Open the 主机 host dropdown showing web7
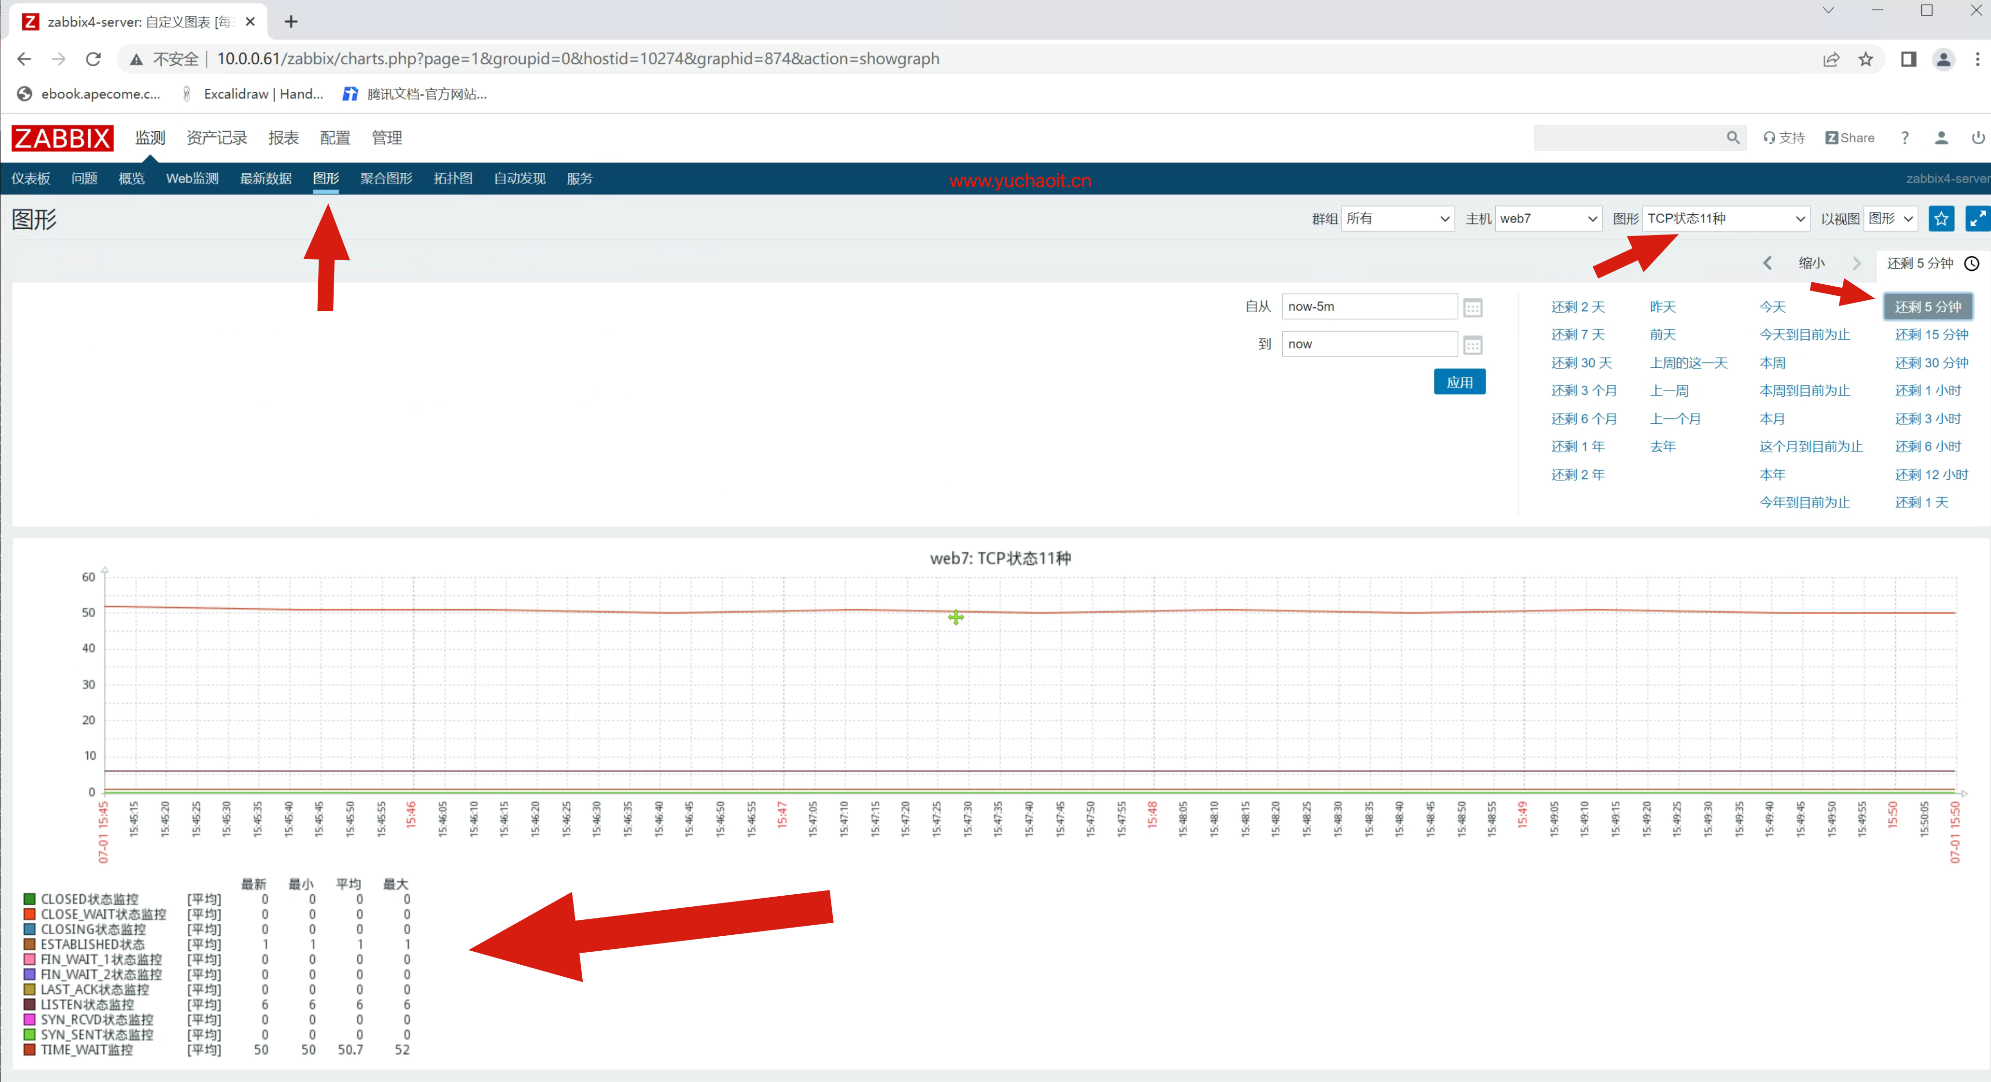This screenshot has width=1991, height=1082. [x=1548, y=219]
